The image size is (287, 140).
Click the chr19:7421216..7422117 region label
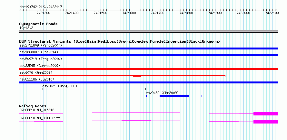point(41,7)
